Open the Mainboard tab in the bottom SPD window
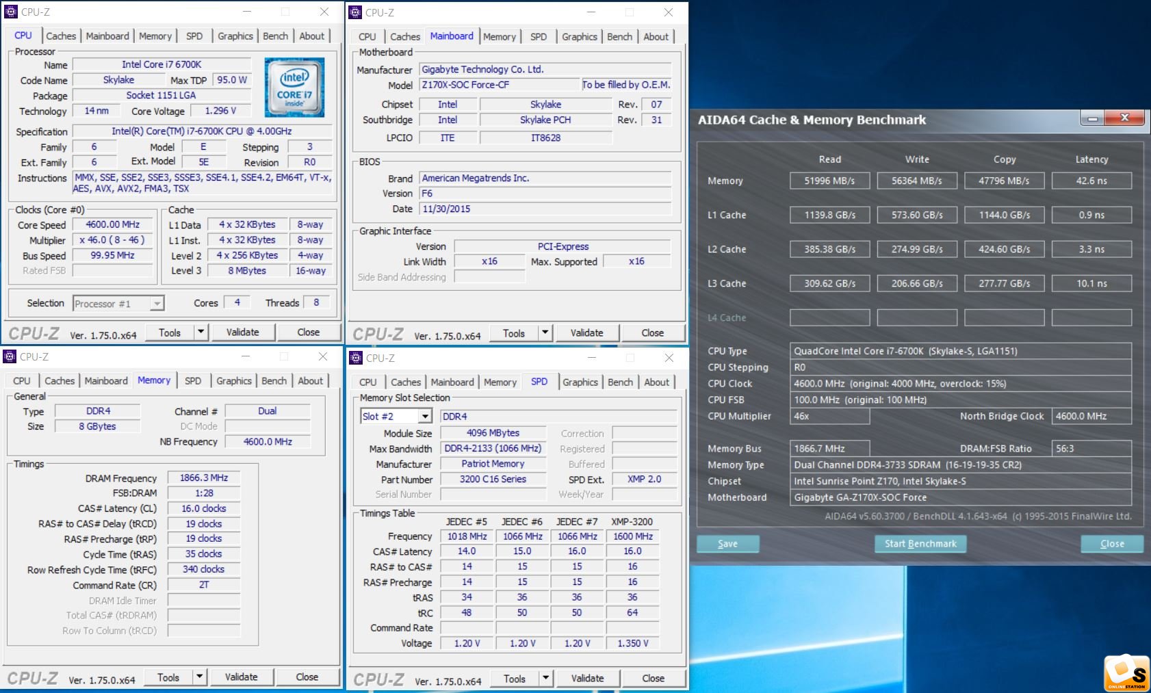The height and width of the screenshot is (693, 1151). tap(452, 382)
